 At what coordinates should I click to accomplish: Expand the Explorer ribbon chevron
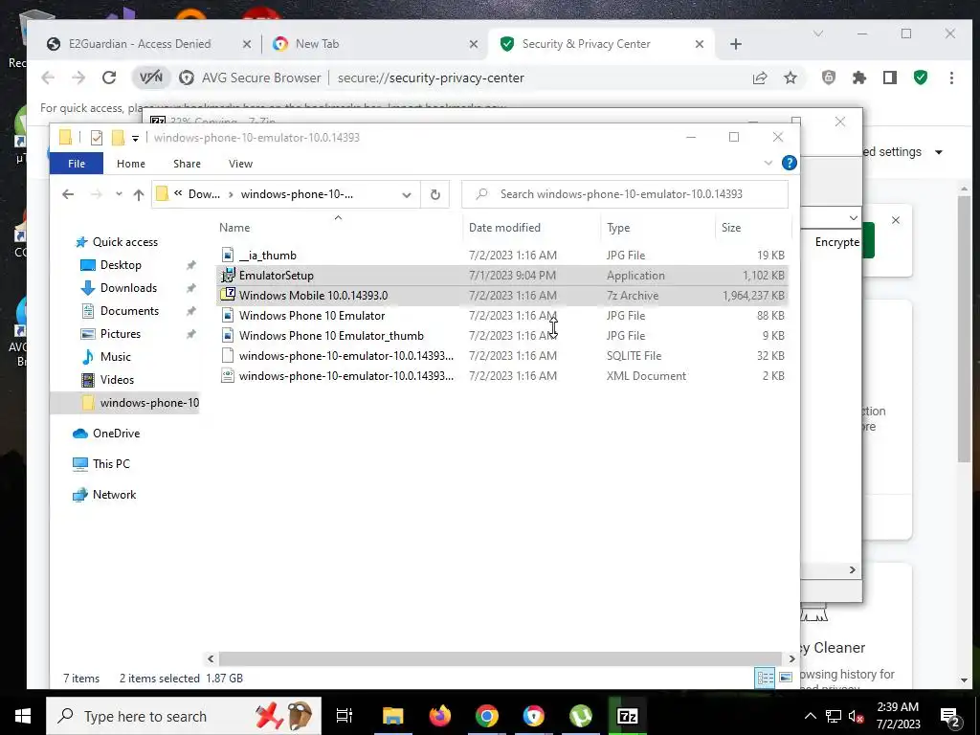pyautogui.click(x=768, y=163)
